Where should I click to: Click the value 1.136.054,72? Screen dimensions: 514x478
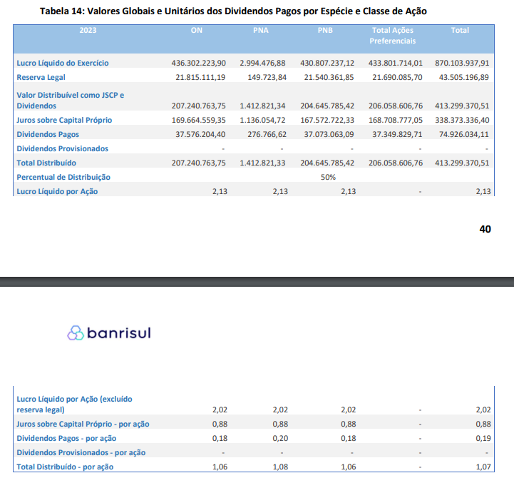(x=262, y=120)
